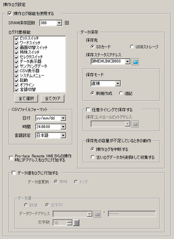Check データ値をログに付加する option

(x=14, y=173)
